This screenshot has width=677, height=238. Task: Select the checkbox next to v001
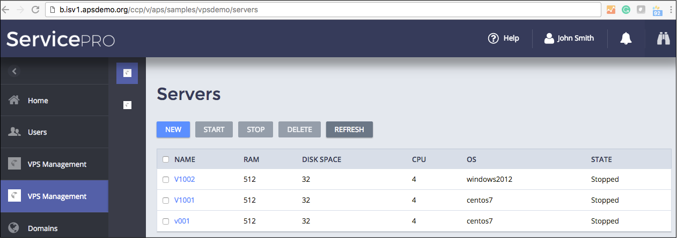coord(166,221)
